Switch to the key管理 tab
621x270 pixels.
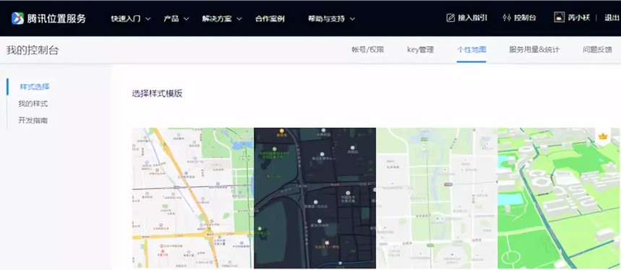(420, 50)
